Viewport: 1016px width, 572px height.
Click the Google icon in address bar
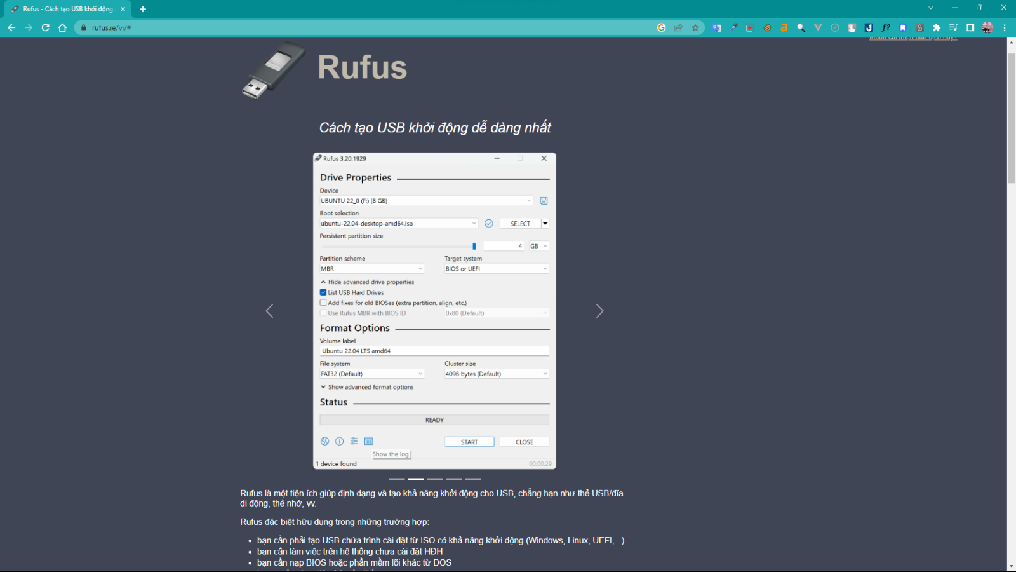click(661, 27)
